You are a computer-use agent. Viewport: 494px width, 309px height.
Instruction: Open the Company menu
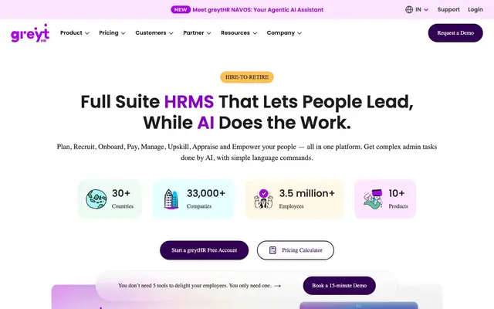(284, 32)
